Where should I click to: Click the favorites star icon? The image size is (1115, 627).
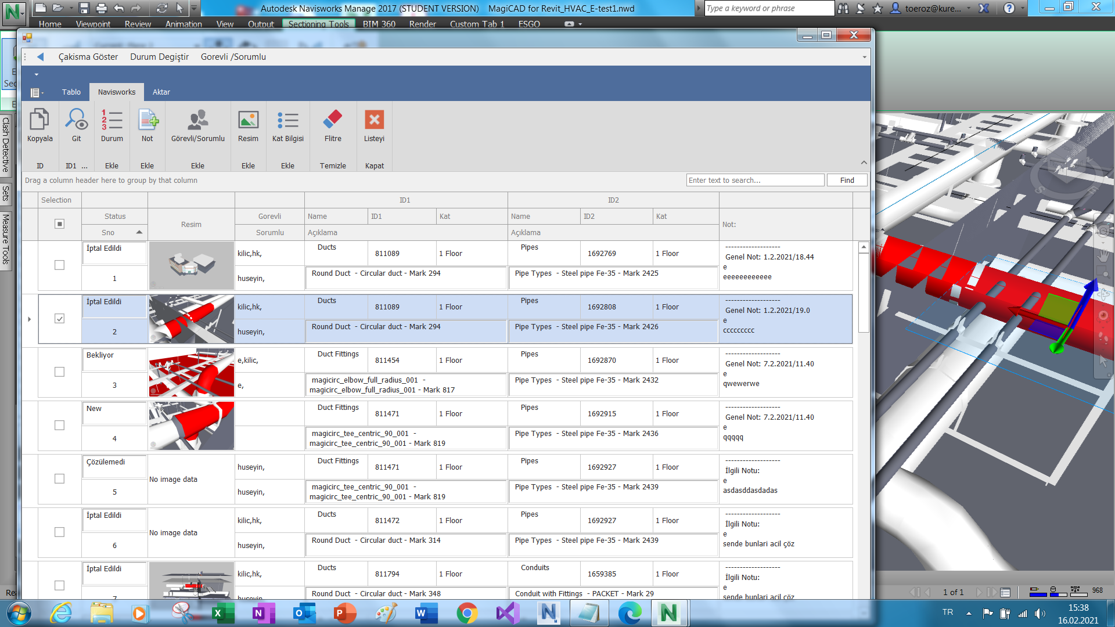(x=877, y=8)
